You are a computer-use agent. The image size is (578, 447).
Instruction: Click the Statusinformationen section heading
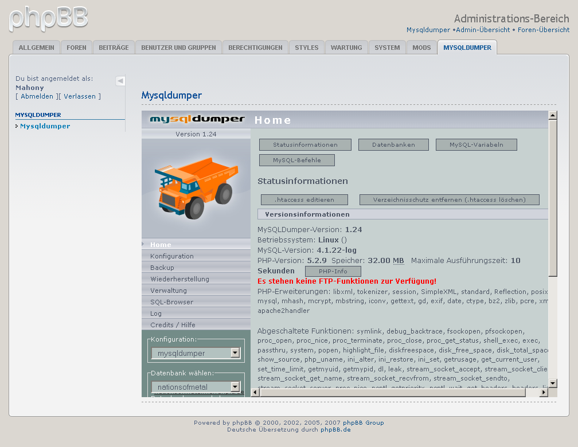pyautogui.click(x=303, y=181)
